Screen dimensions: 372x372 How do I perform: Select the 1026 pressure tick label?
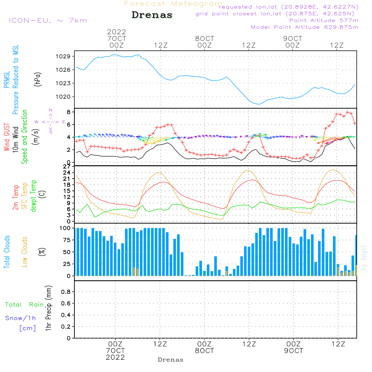coord(63,70)
